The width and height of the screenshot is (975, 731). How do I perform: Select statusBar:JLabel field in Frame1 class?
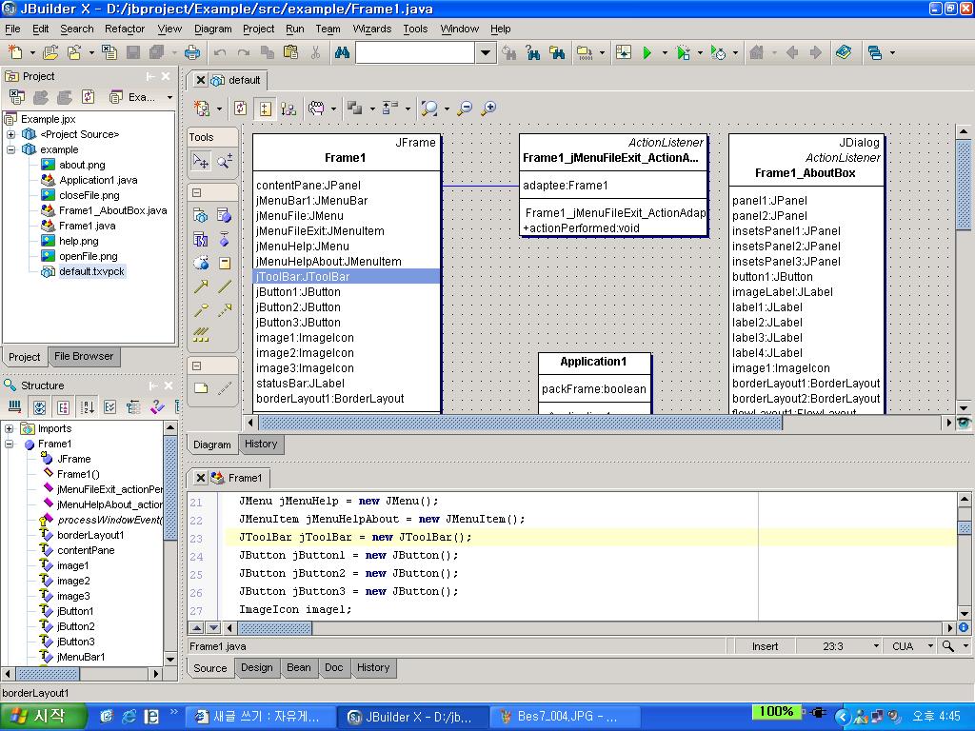(300, 384)
